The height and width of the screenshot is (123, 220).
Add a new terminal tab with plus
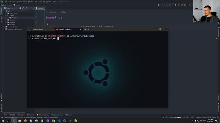click(85, 29)
